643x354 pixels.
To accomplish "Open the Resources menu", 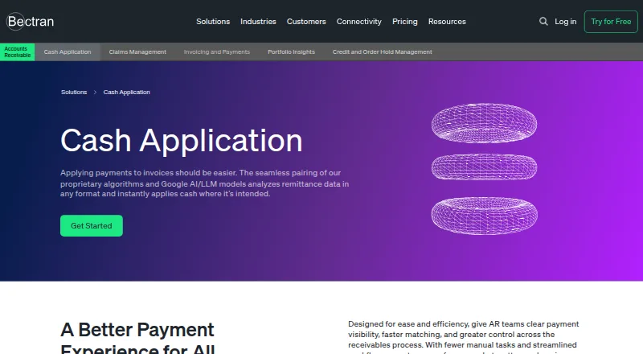I will 447,22.
